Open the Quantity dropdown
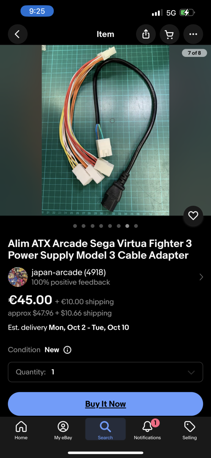211x458 pixels. 105,372
